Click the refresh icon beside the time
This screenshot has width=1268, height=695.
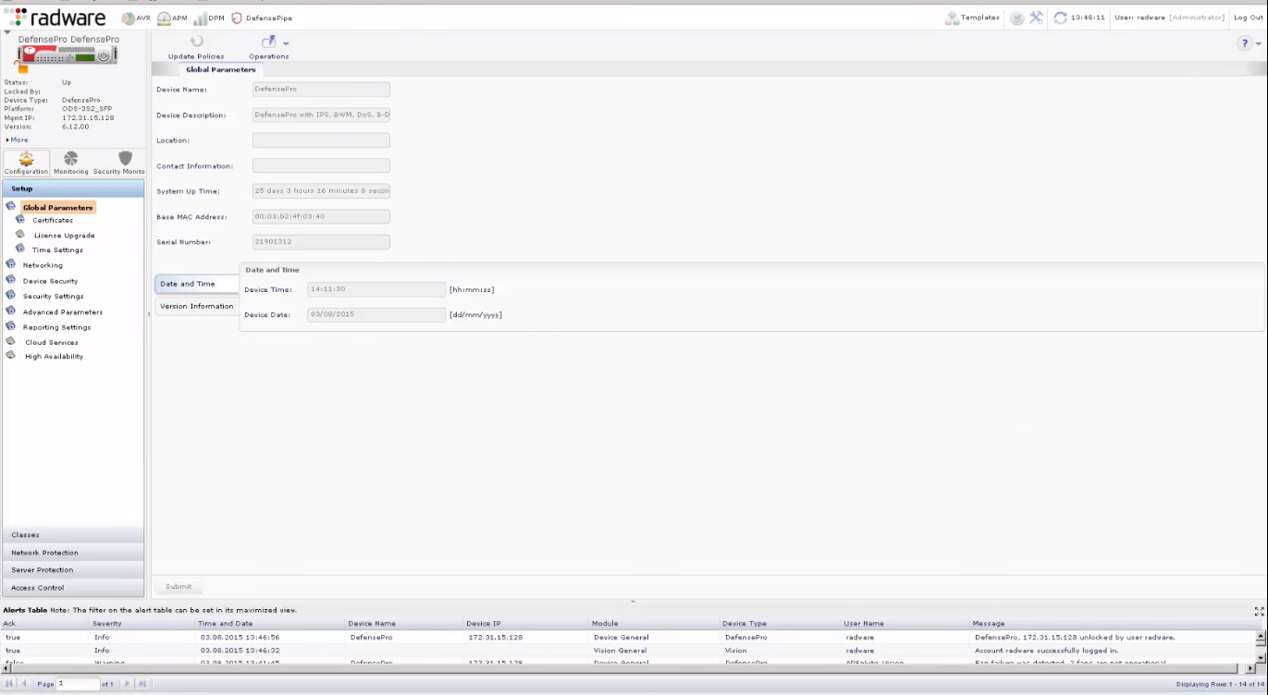(1062, 18)
